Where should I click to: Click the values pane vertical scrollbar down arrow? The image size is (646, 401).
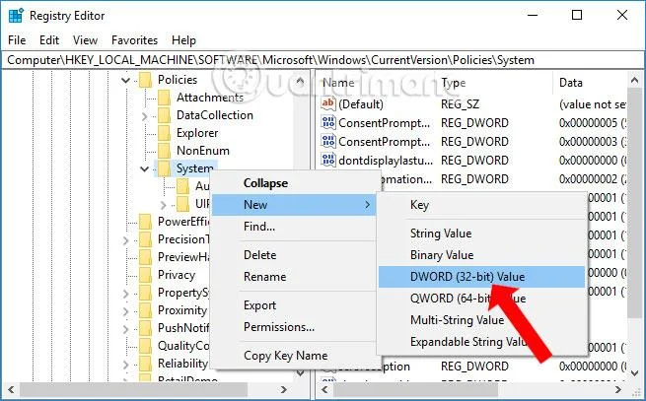634,372
